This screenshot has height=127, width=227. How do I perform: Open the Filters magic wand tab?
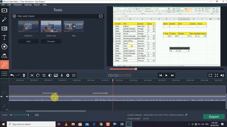4,19
